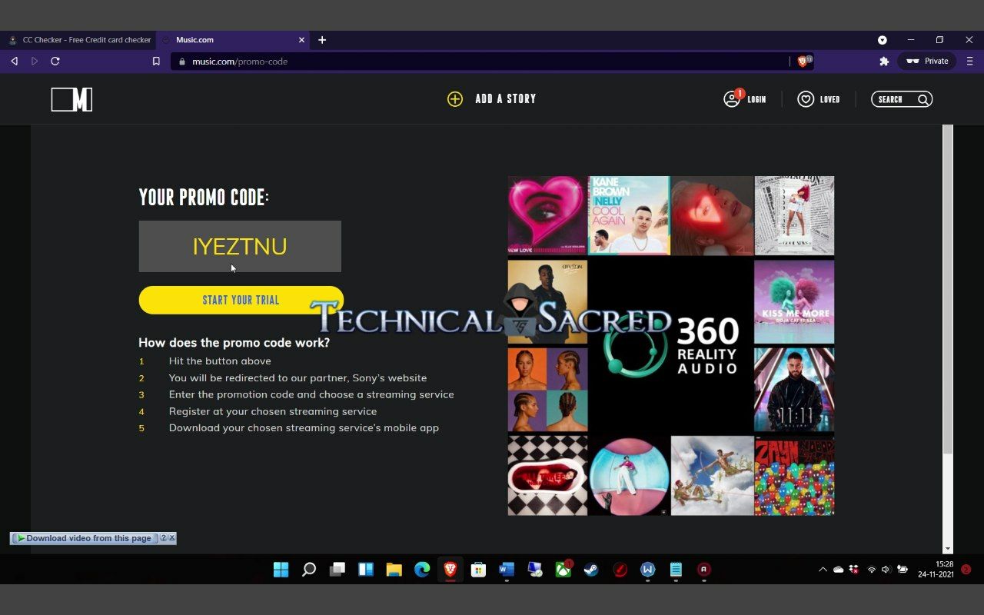984x615 pixels.
Task: Click the 360 Reality Audio logo
Action: [x=672, y=346]
